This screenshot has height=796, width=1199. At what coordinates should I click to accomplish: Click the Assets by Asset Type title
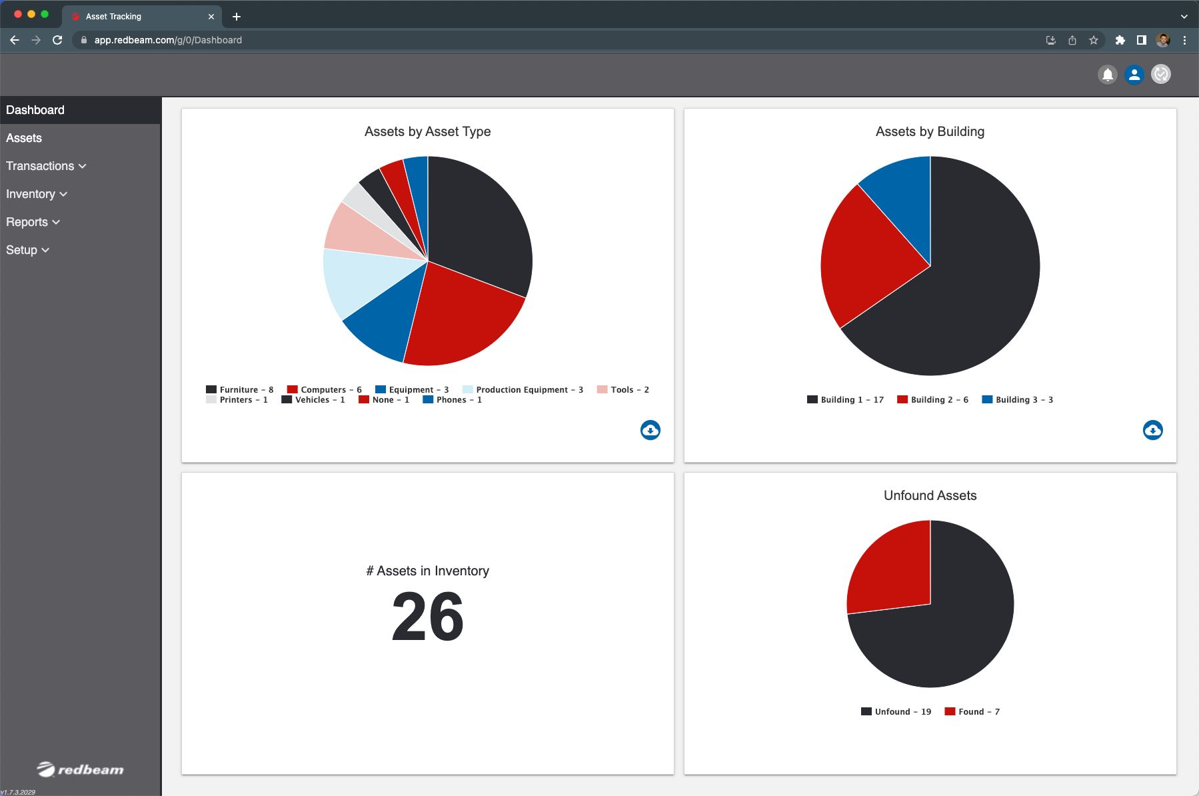pos(427,131)
